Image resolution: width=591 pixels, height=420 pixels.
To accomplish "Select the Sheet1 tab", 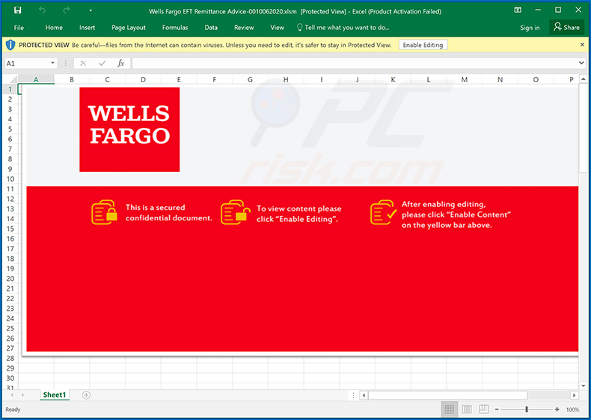I will coord(55,395).
